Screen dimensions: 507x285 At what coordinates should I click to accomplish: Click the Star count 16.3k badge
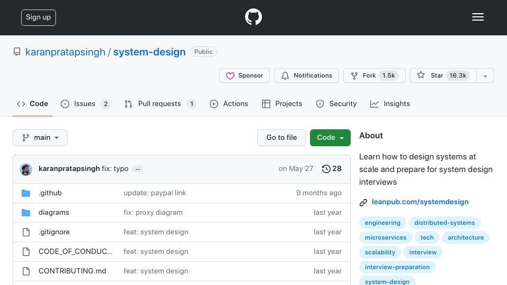click(x=457, y=75)
